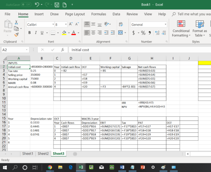The width and height of the screenshot is (211, 172).
Task: Click the Format Painter brush icon
Action: point(17,35)
